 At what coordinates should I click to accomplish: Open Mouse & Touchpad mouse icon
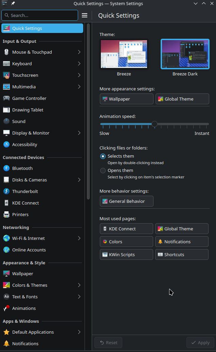pyautogui.click(x=6, y=52)
